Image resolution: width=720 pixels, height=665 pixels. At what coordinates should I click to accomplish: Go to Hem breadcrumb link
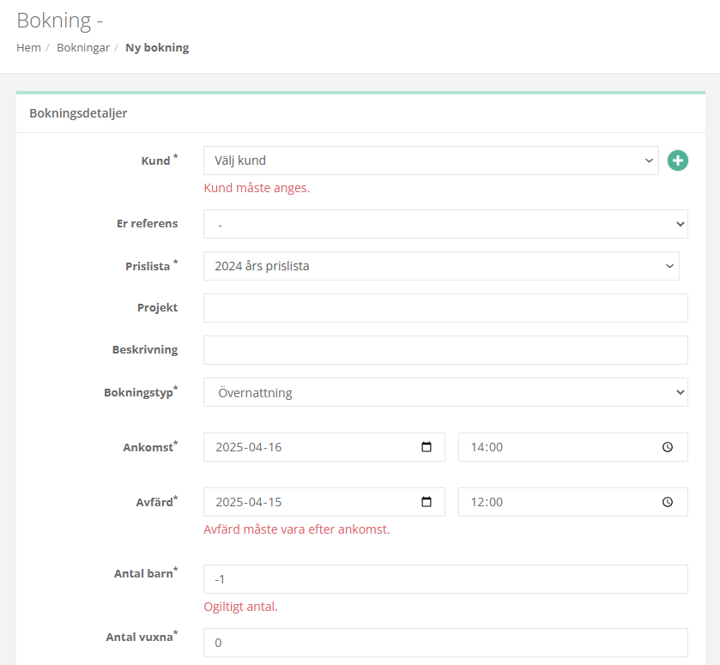(28, 48)
